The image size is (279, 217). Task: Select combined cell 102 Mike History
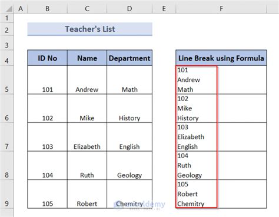[221, 108]
